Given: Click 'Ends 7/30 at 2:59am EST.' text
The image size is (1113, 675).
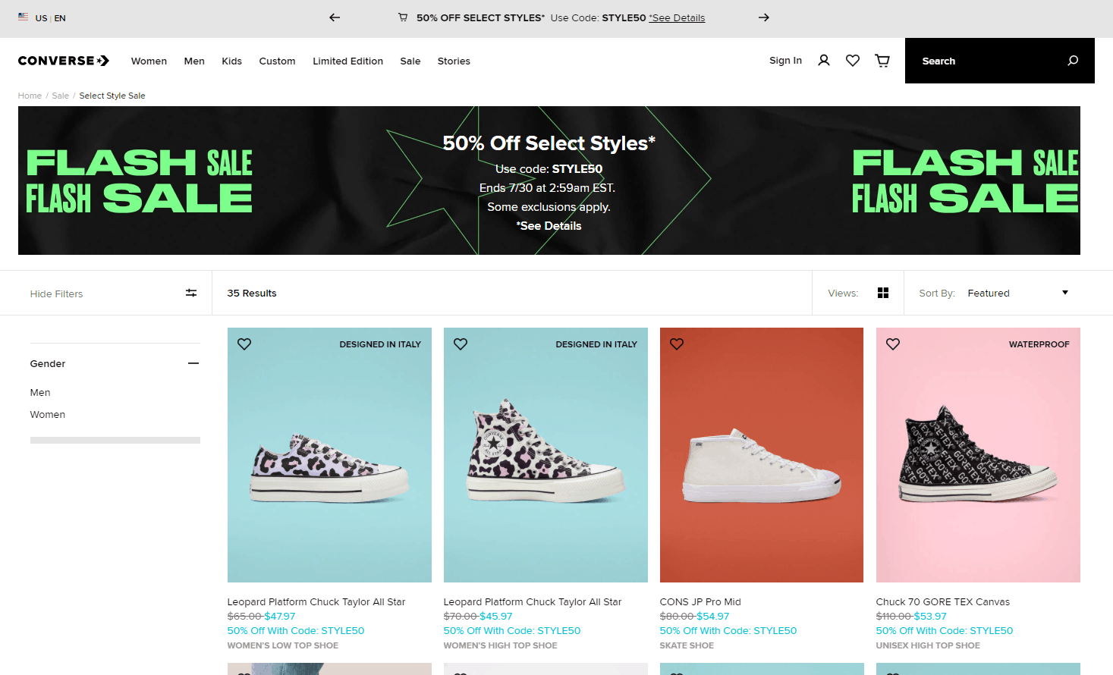Looking at the screenshot, I should (547, 188).
